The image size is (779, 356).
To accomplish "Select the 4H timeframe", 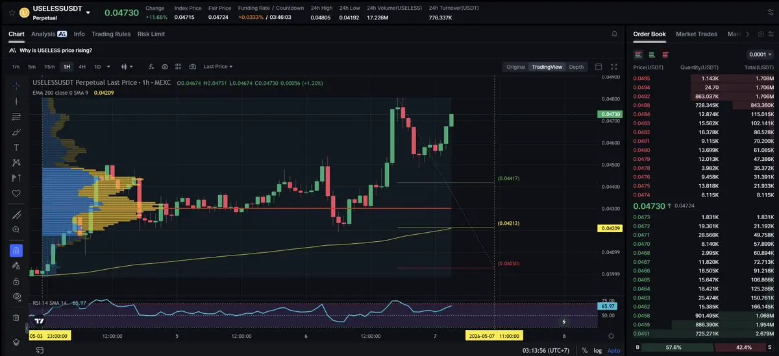I will [82, 66].
